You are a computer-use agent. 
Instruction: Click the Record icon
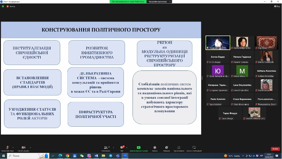pos(155,148)
